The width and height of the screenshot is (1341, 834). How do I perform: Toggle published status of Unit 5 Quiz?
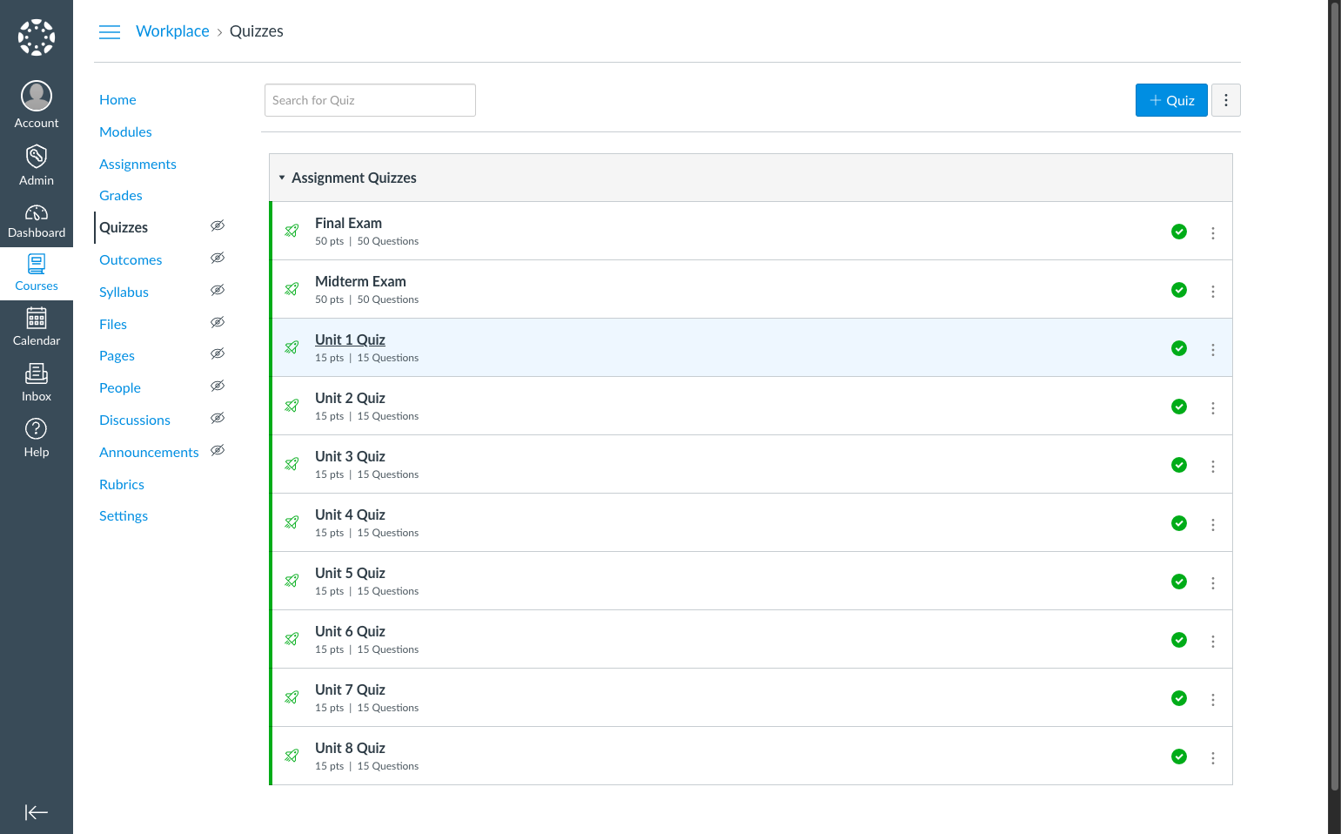[1179, 582]
